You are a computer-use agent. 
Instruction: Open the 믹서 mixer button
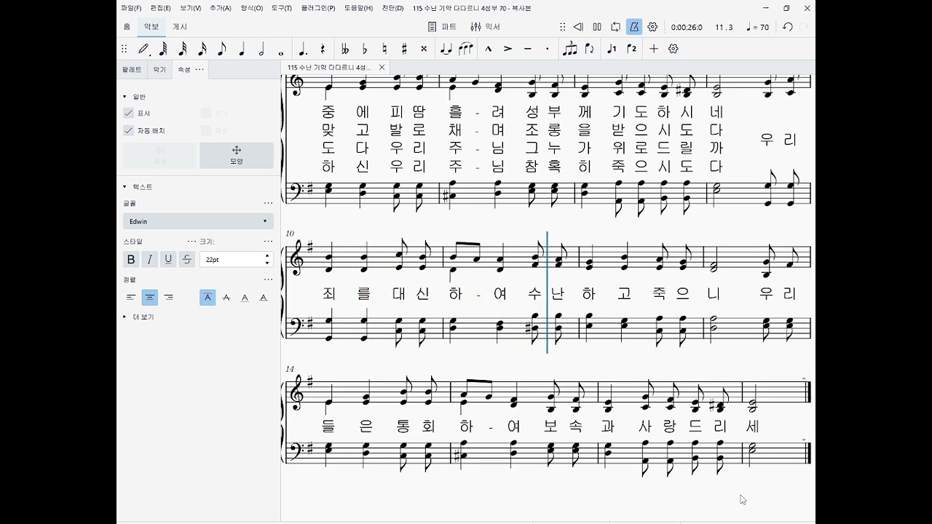[x=486, y=27]
